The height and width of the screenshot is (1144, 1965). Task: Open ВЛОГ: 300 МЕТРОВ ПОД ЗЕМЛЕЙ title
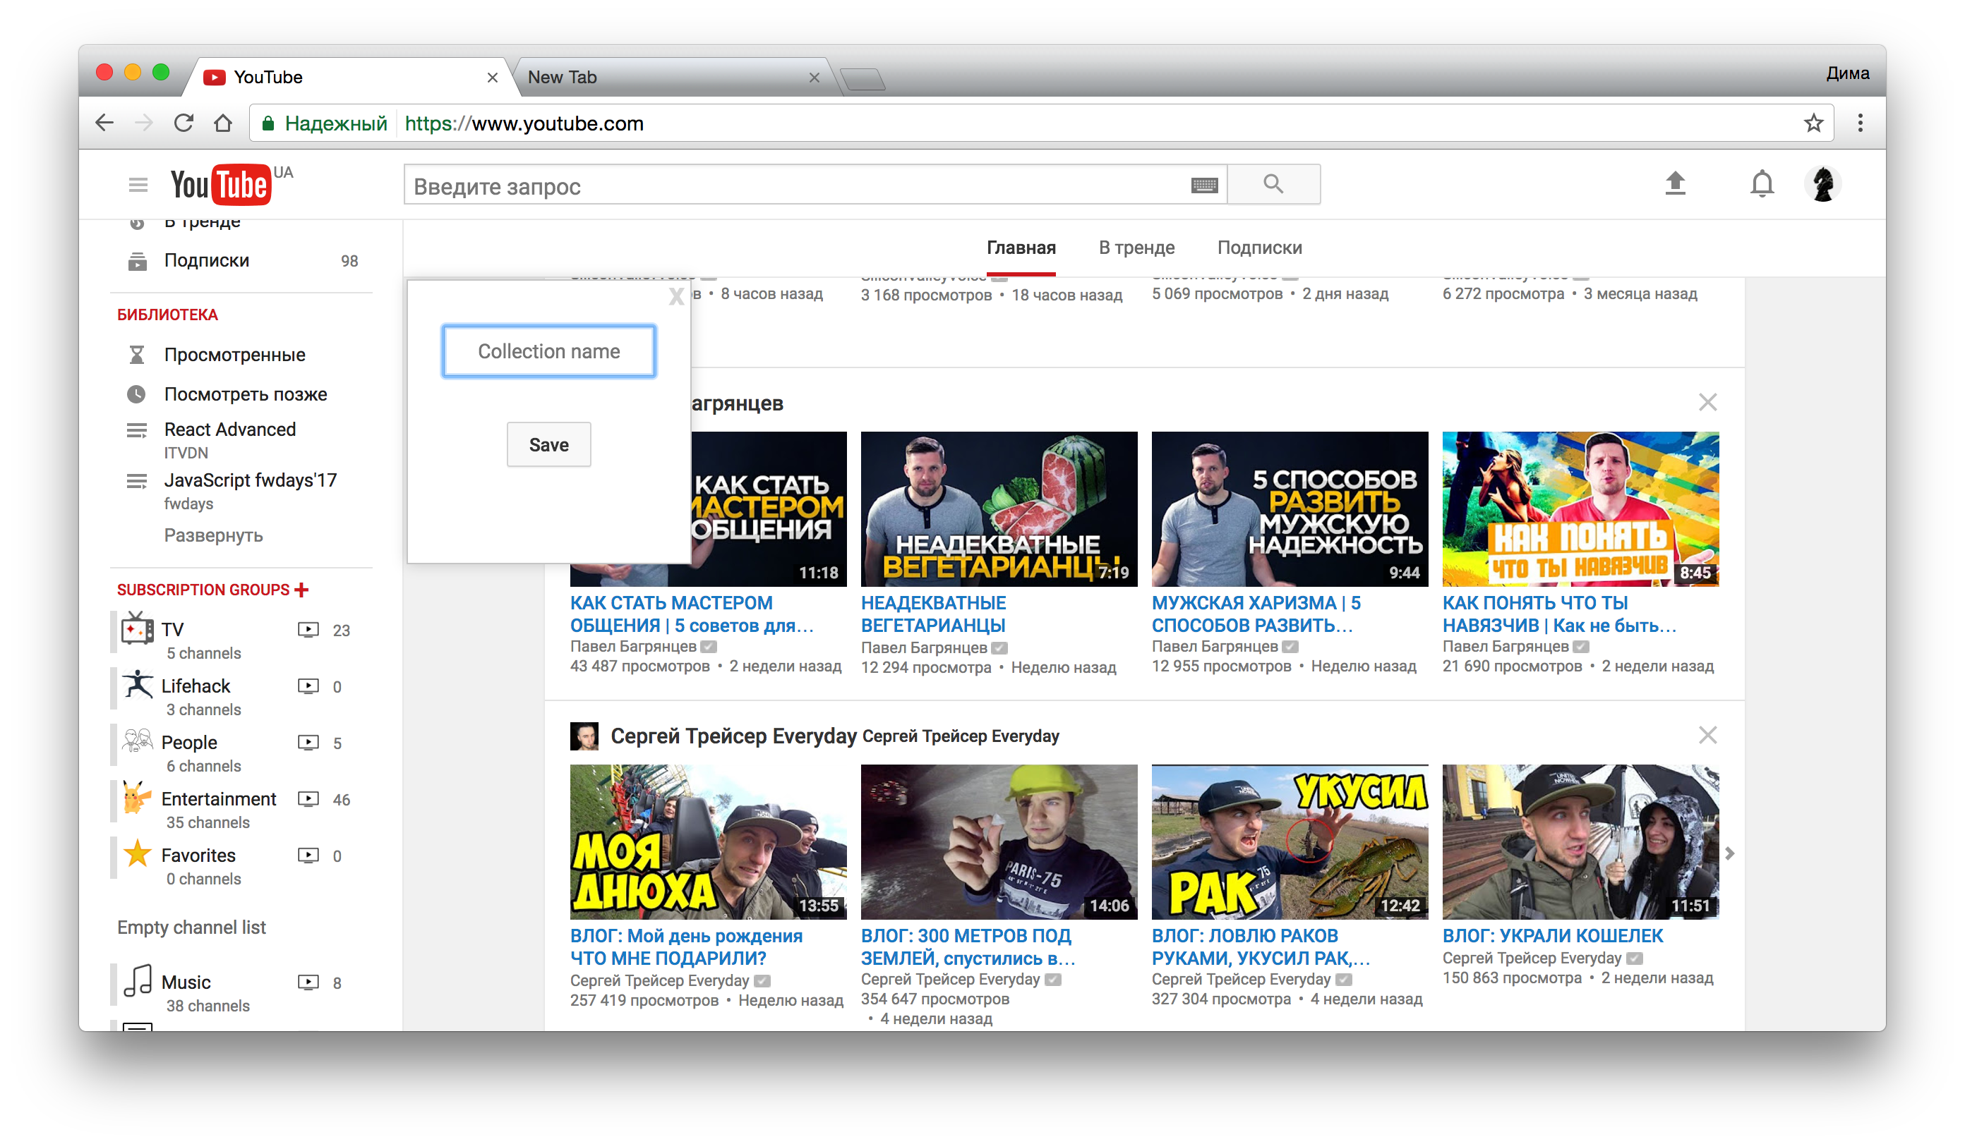tap(968, 947)
